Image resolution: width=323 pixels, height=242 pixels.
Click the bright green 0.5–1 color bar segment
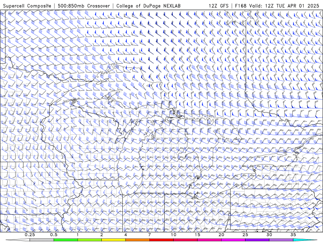(65, 240)
